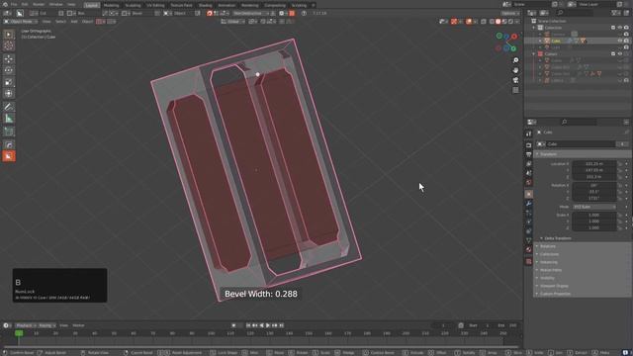Switch to the UV Editing workspace tab
633x356 pixels.
coord(155,5)
